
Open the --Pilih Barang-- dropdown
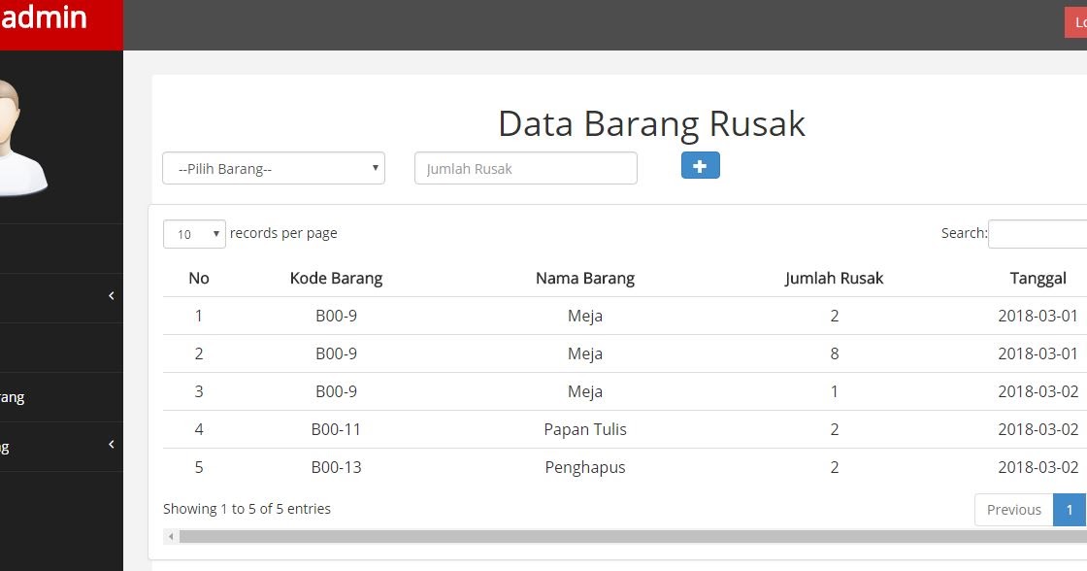click(273, 167)
